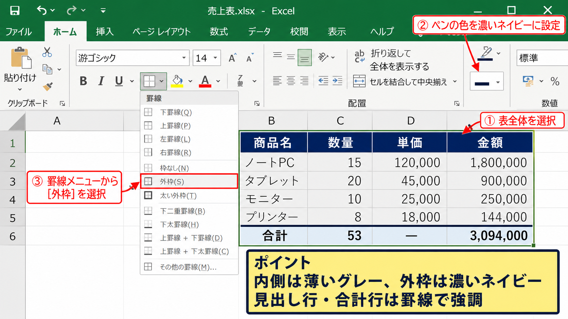The width and height of the screenshot is (568, 319).
Task: Open the Fill Color palette arrow
Action: pyautogui.click(x=190, y=81)
